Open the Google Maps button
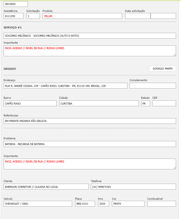This screenshot has width=181, height=219. pos(162,69)
